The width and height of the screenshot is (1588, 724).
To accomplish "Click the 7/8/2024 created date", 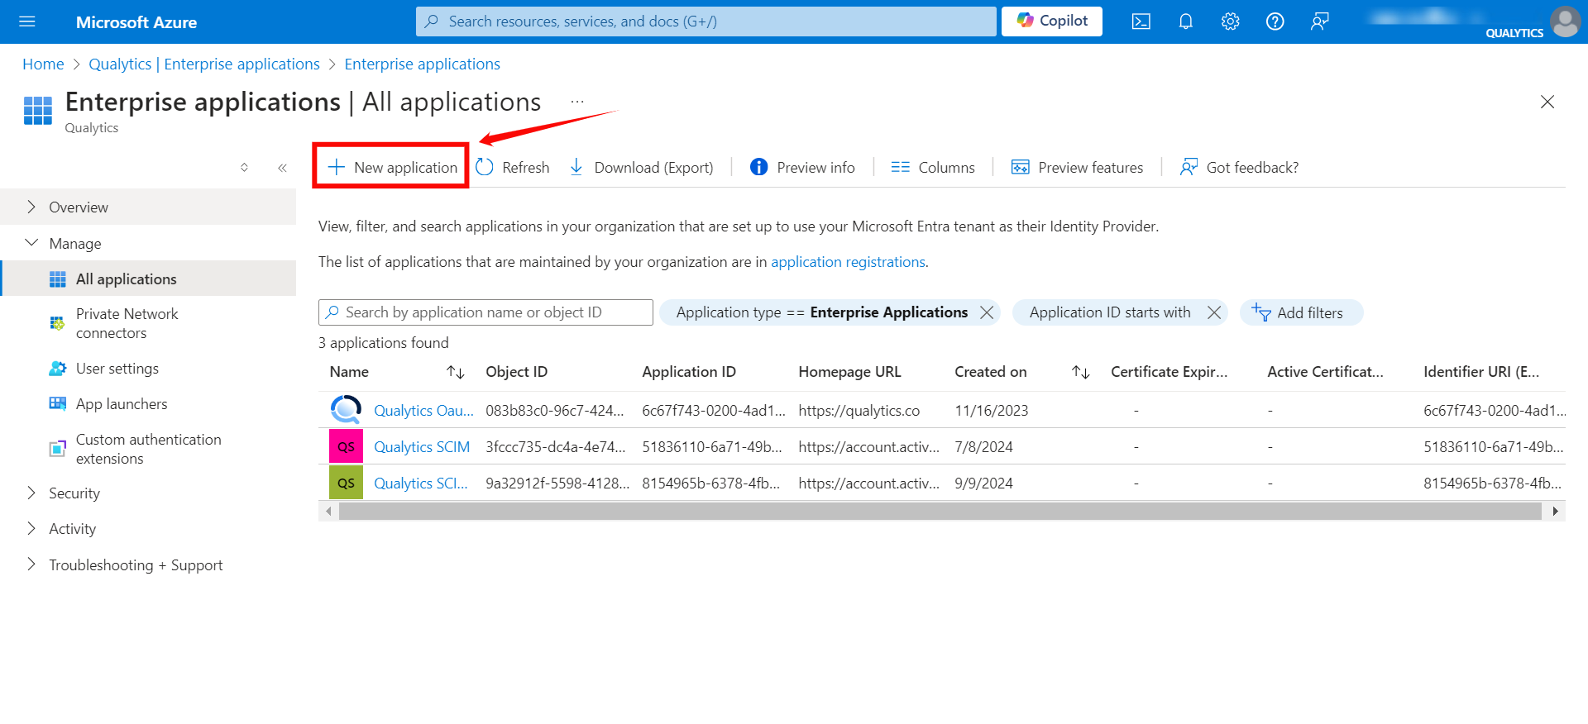I will [983, 446].
